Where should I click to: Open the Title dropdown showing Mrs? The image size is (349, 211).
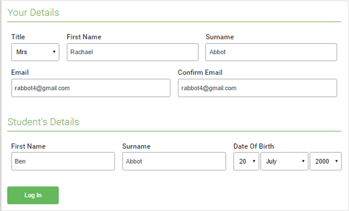(35, 52)
